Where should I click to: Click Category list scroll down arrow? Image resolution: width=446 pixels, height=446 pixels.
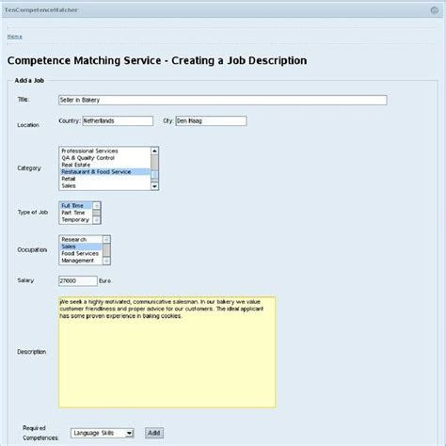pos(154,186)
